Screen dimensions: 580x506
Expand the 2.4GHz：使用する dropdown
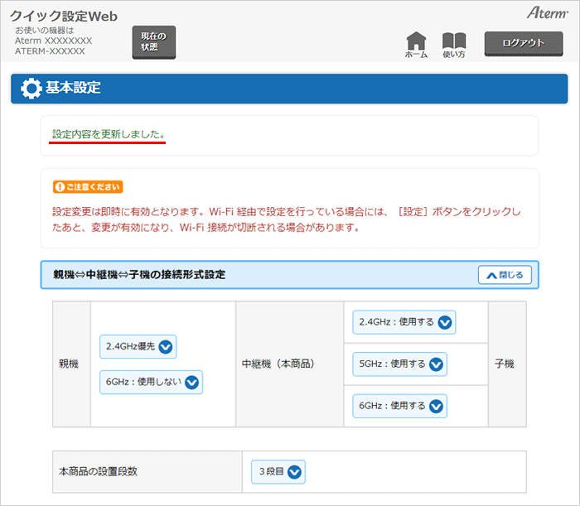404,322
